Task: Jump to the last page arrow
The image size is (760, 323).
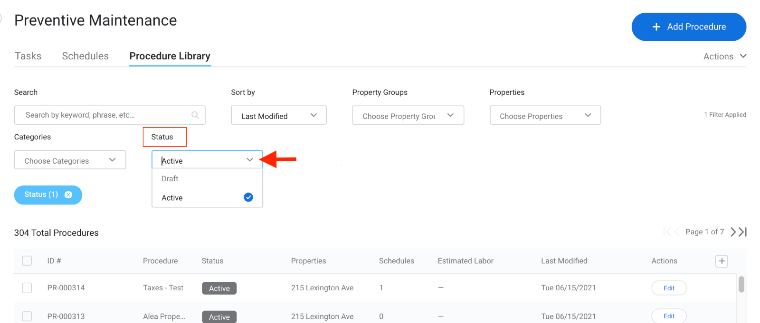Action: (743, 232)
